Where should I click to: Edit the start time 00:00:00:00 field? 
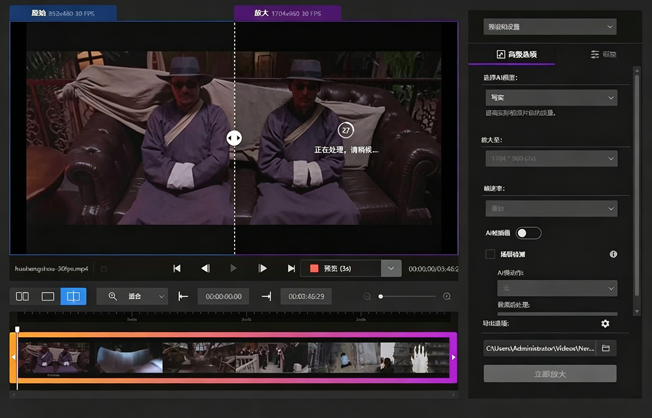click(x=223, y=296)
